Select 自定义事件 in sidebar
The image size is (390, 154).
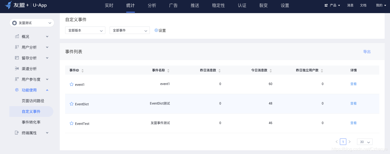click(31, 111)
